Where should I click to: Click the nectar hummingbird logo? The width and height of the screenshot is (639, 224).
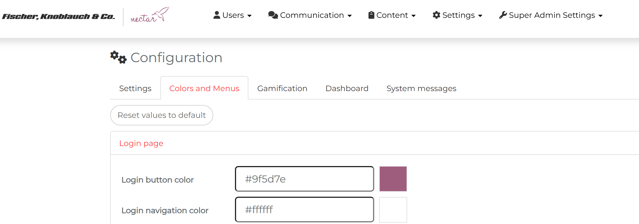click(x=150, y=15)
